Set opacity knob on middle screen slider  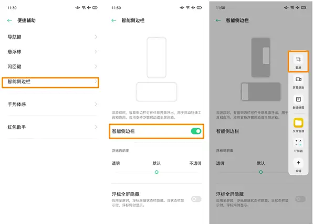pyautogui.click(x=156, y=172)
